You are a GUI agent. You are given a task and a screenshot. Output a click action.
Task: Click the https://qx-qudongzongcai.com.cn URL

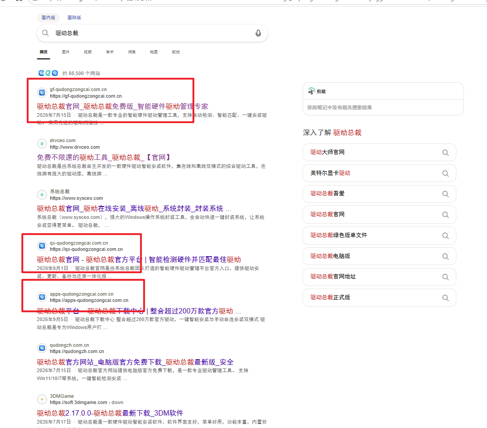86,249
